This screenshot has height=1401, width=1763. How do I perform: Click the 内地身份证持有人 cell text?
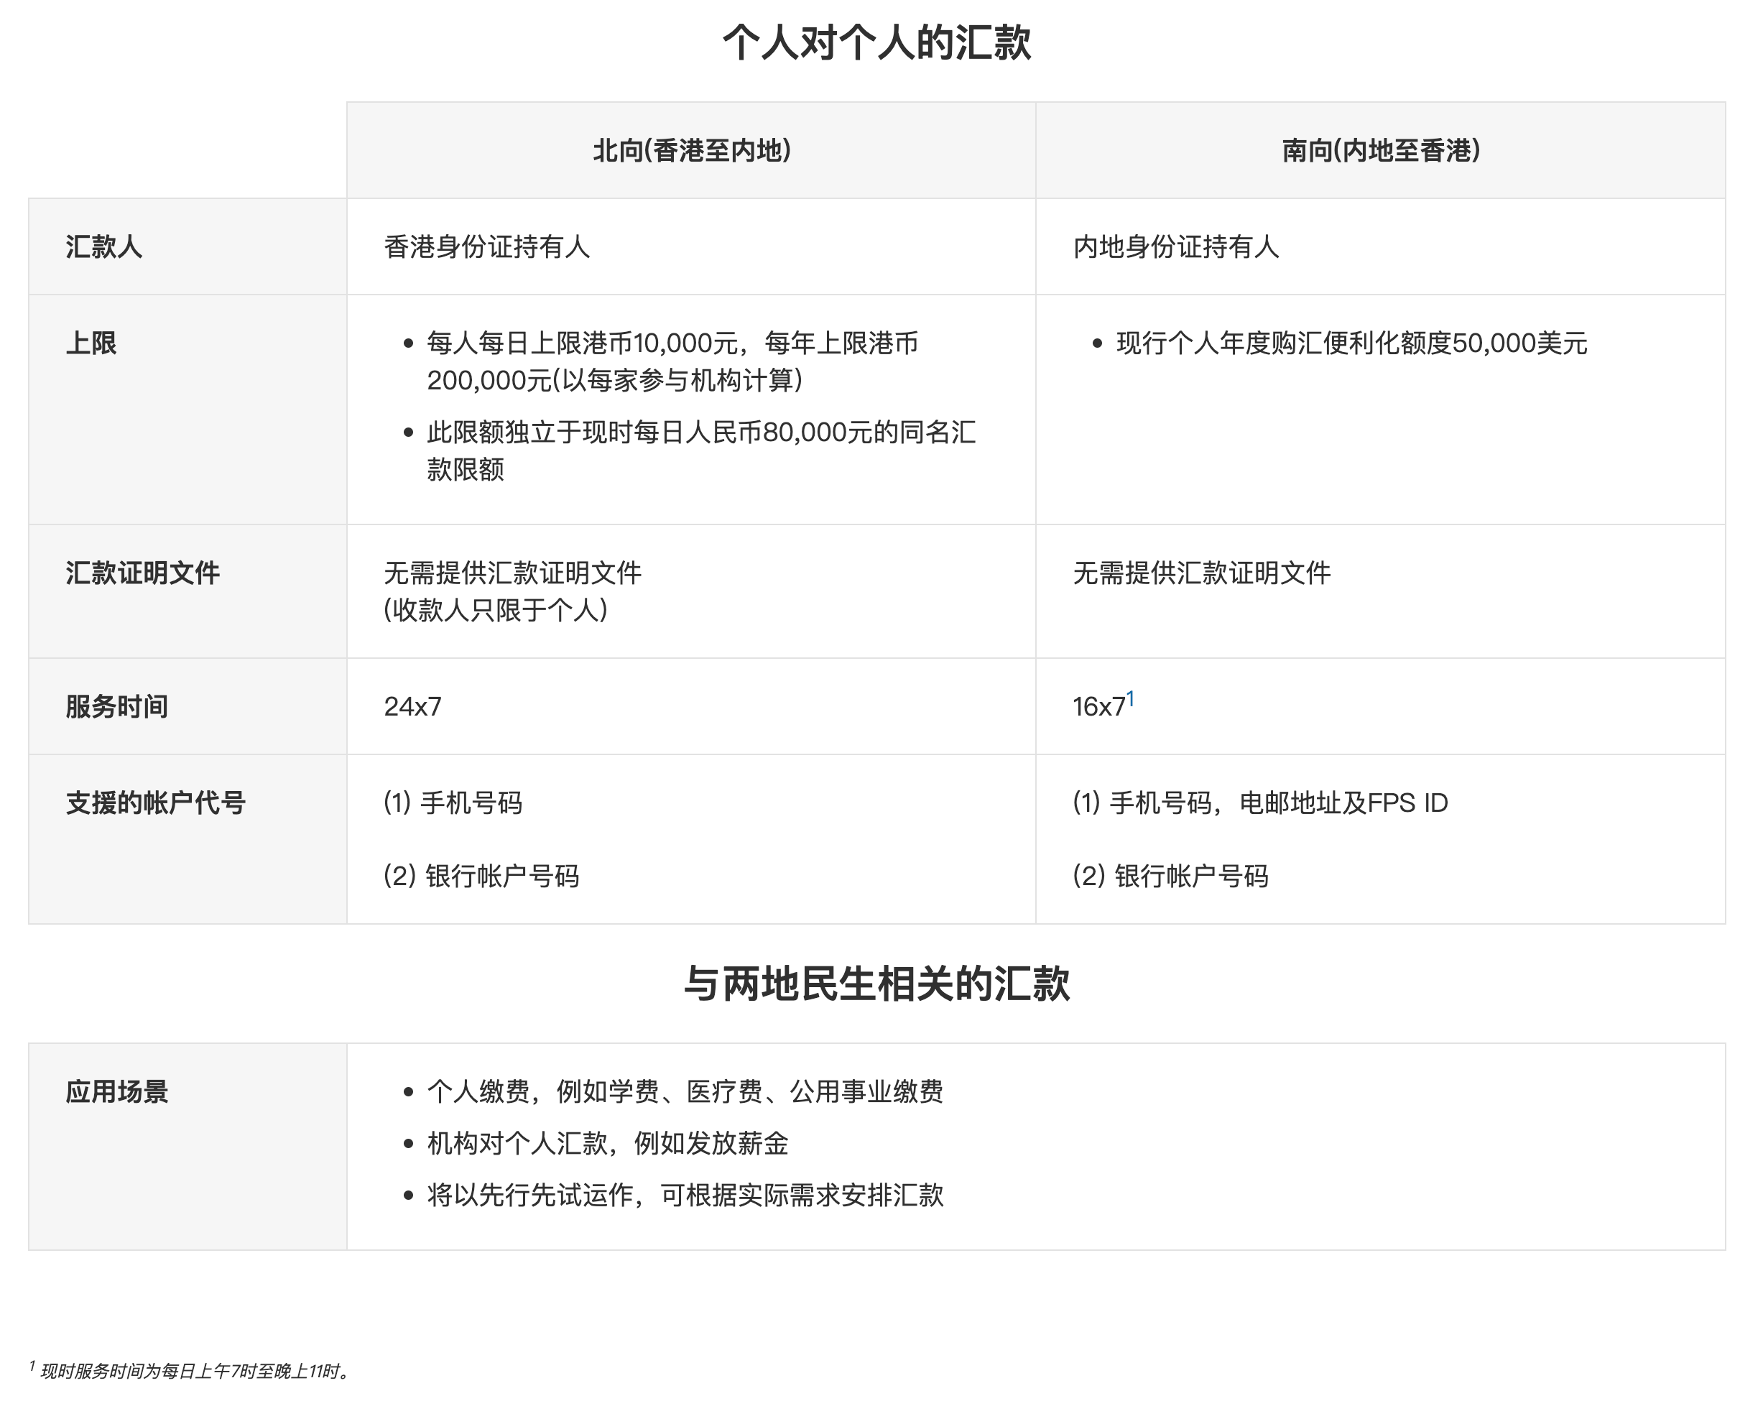pyautogui.click(x=1175, y=246)
